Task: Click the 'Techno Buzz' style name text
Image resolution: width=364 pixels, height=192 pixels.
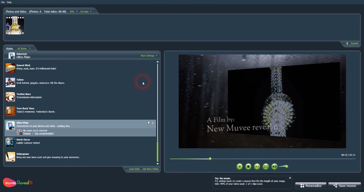Action: click(x=23, y=94)
